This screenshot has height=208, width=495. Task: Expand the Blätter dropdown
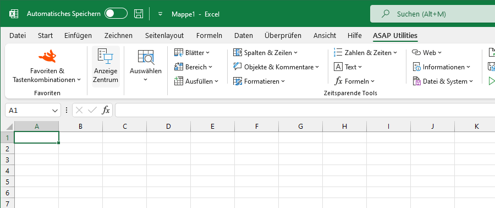192,53
